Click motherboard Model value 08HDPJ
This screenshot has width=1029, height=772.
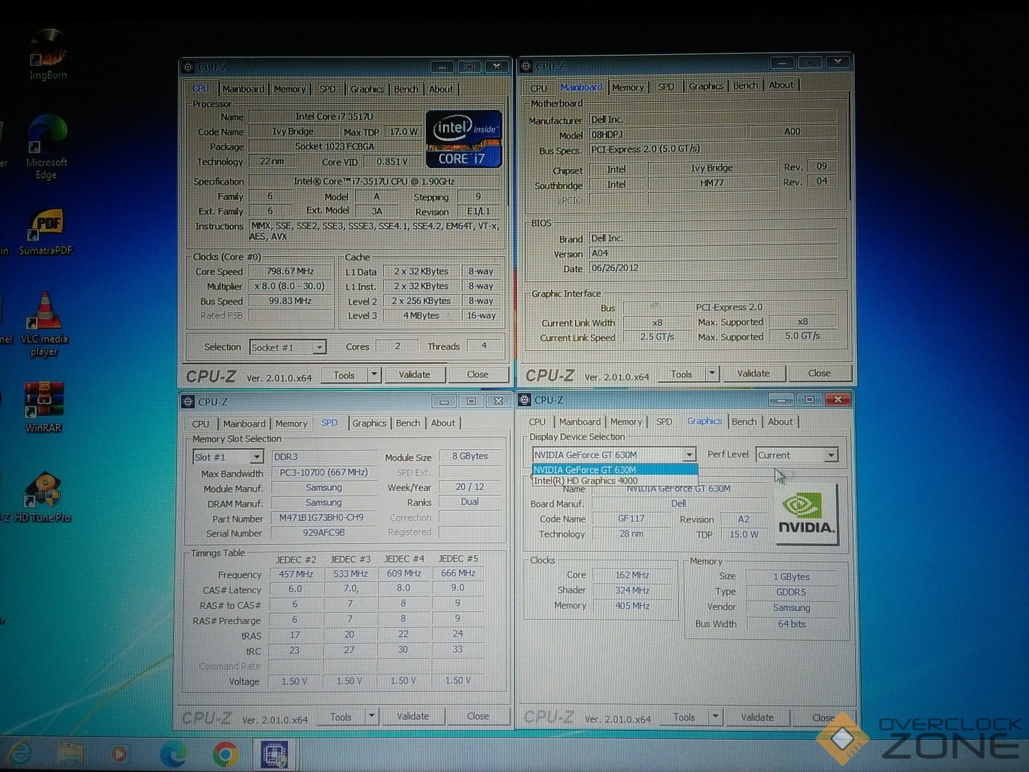coord(667,134)
